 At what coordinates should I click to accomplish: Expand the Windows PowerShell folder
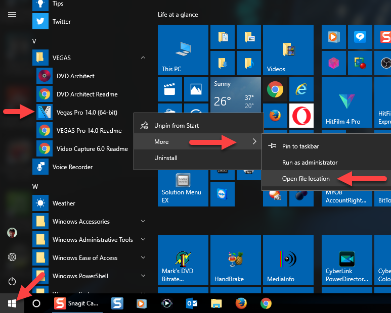coord(143,276)
